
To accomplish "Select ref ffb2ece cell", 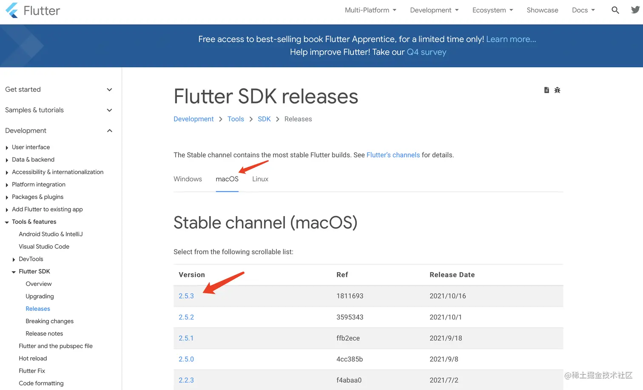I will 348,338.
